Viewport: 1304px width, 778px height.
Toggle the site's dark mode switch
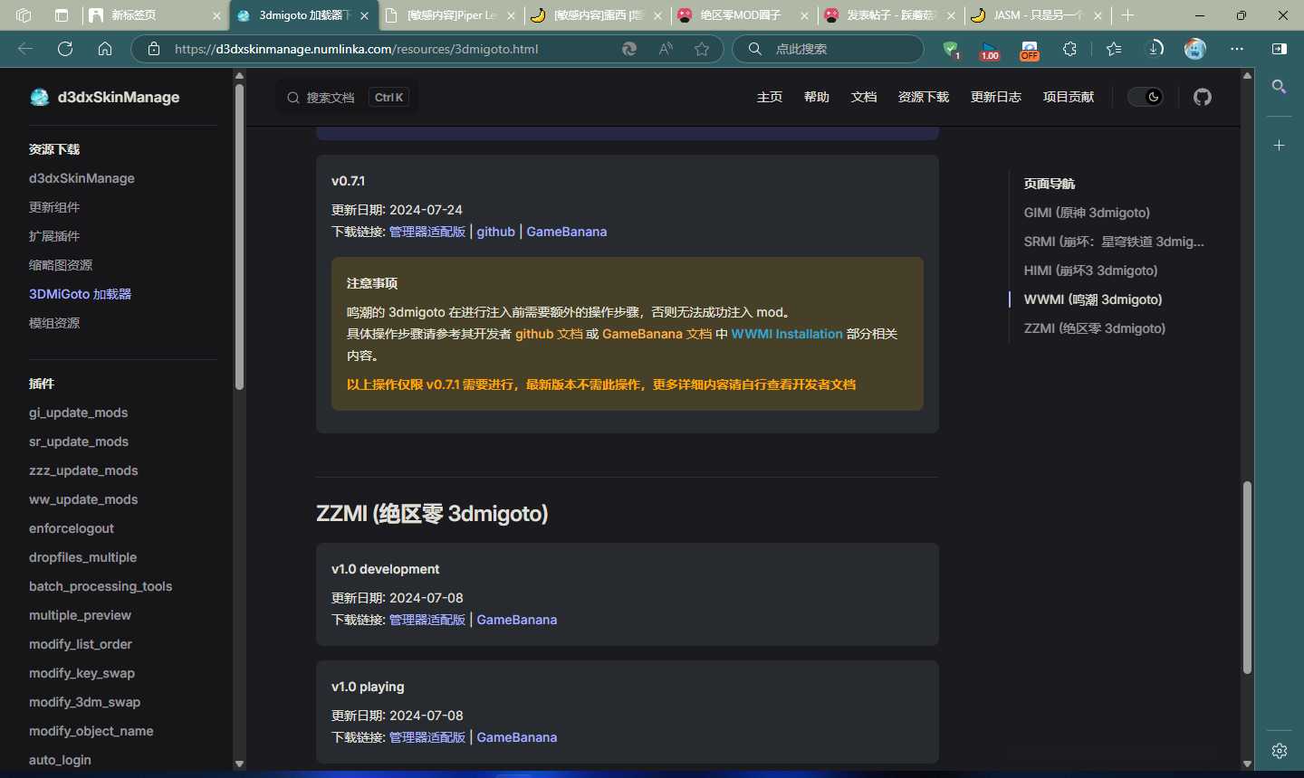pos(1146,97)
